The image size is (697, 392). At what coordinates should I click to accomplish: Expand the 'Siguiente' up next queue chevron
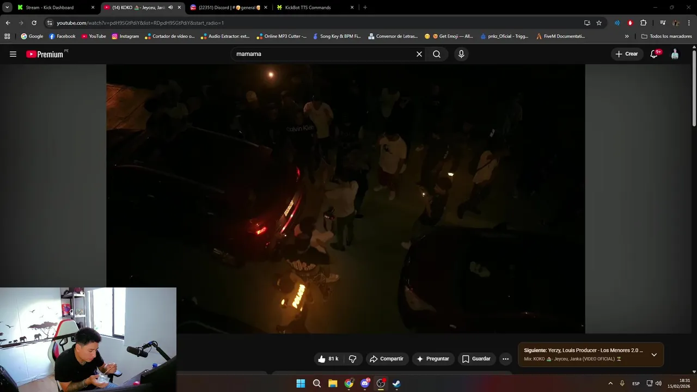(654, 354)
